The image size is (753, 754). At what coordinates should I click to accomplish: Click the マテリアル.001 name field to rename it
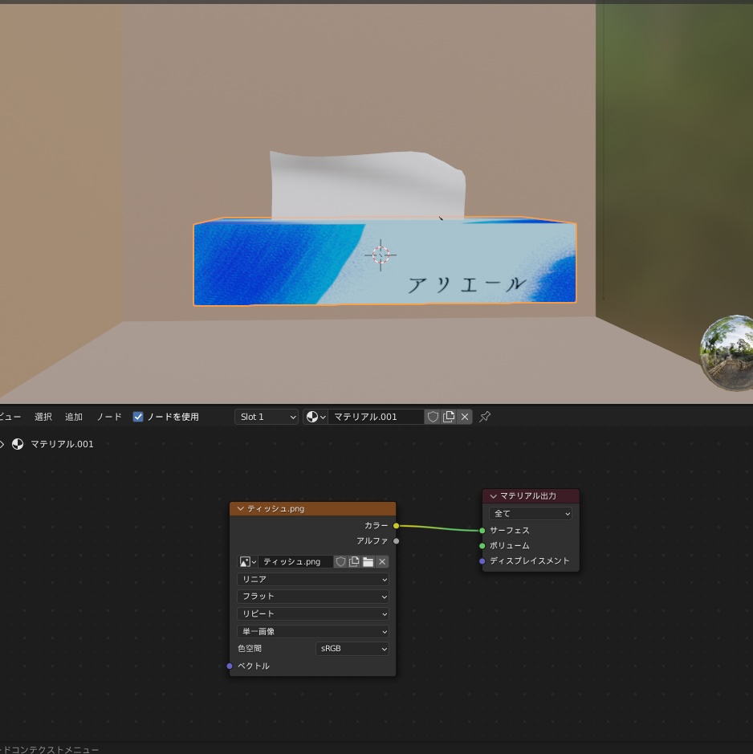click(x=377, y=417)
